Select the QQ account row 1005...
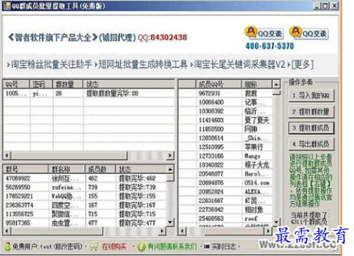The width and height of the screenshot is (354, 256). point(89,93)
